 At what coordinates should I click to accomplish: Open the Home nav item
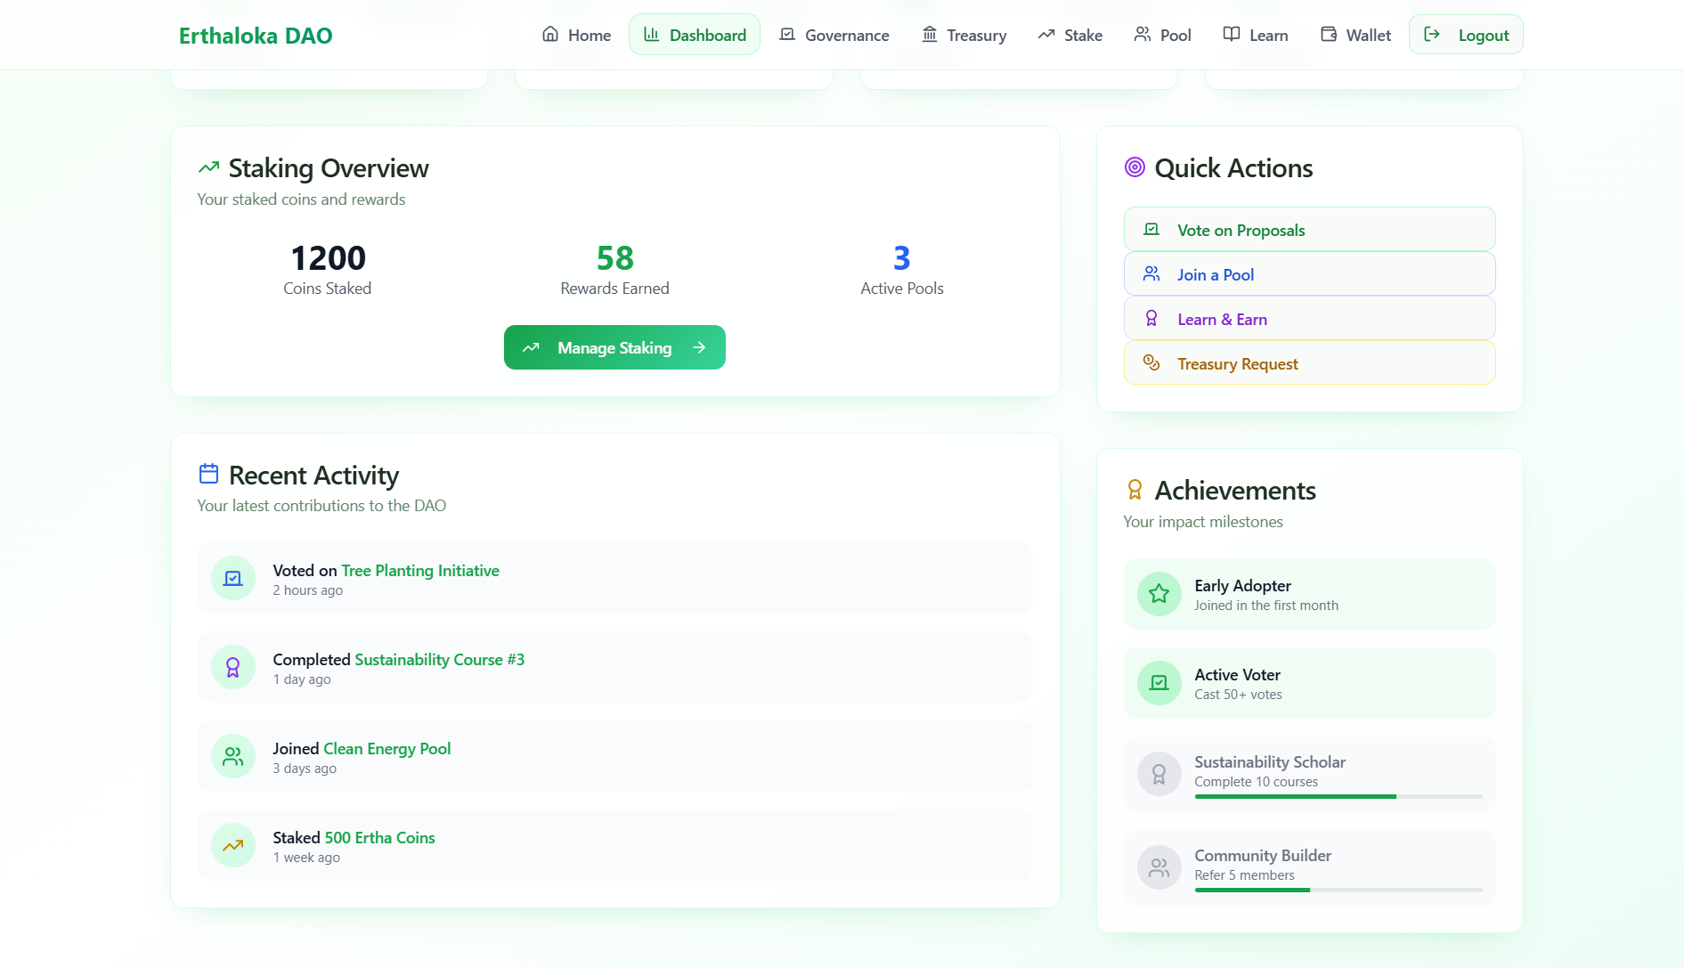(576, 35)
